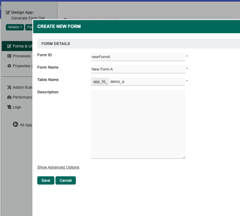
Task: Cancel form creation
Action: pyautogui.click(x=66, y=180)
